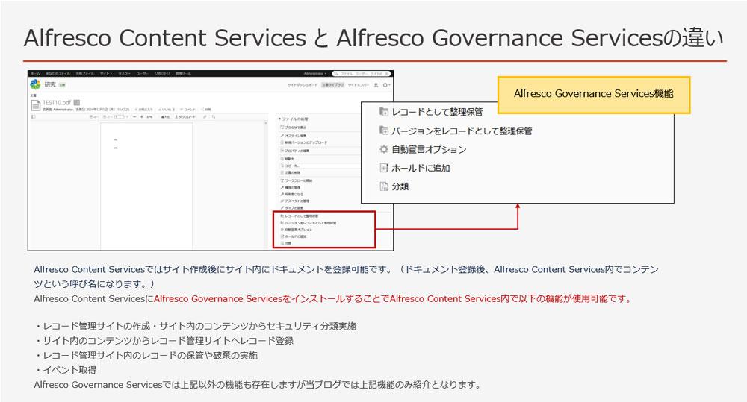Screen dimensions: 747x402
Task: Open the Administrator user dropdown
Action: point(315,74)
